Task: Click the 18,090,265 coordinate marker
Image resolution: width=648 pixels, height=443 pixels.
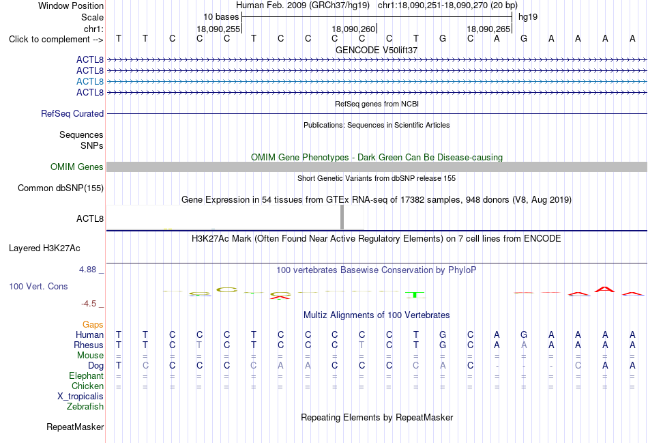Action: (x=488, y=29)
